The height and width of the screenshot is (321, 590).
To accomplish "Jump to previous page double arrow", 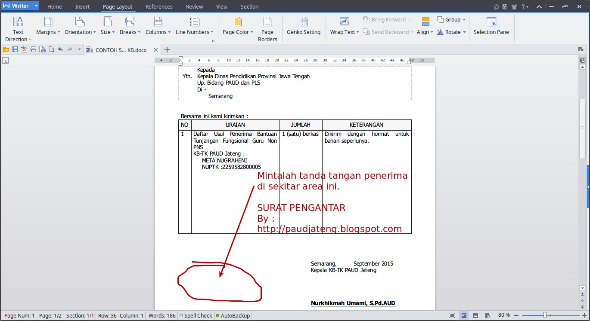I will click(x=582, y=295).
